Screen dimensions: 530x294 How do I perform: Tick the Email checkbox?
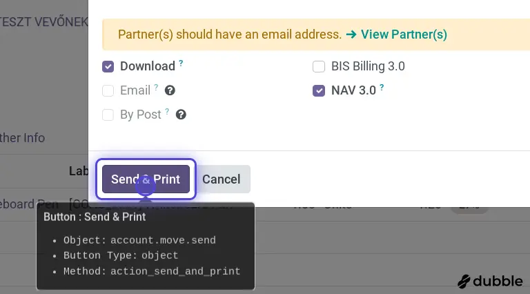tap(108, 90)
